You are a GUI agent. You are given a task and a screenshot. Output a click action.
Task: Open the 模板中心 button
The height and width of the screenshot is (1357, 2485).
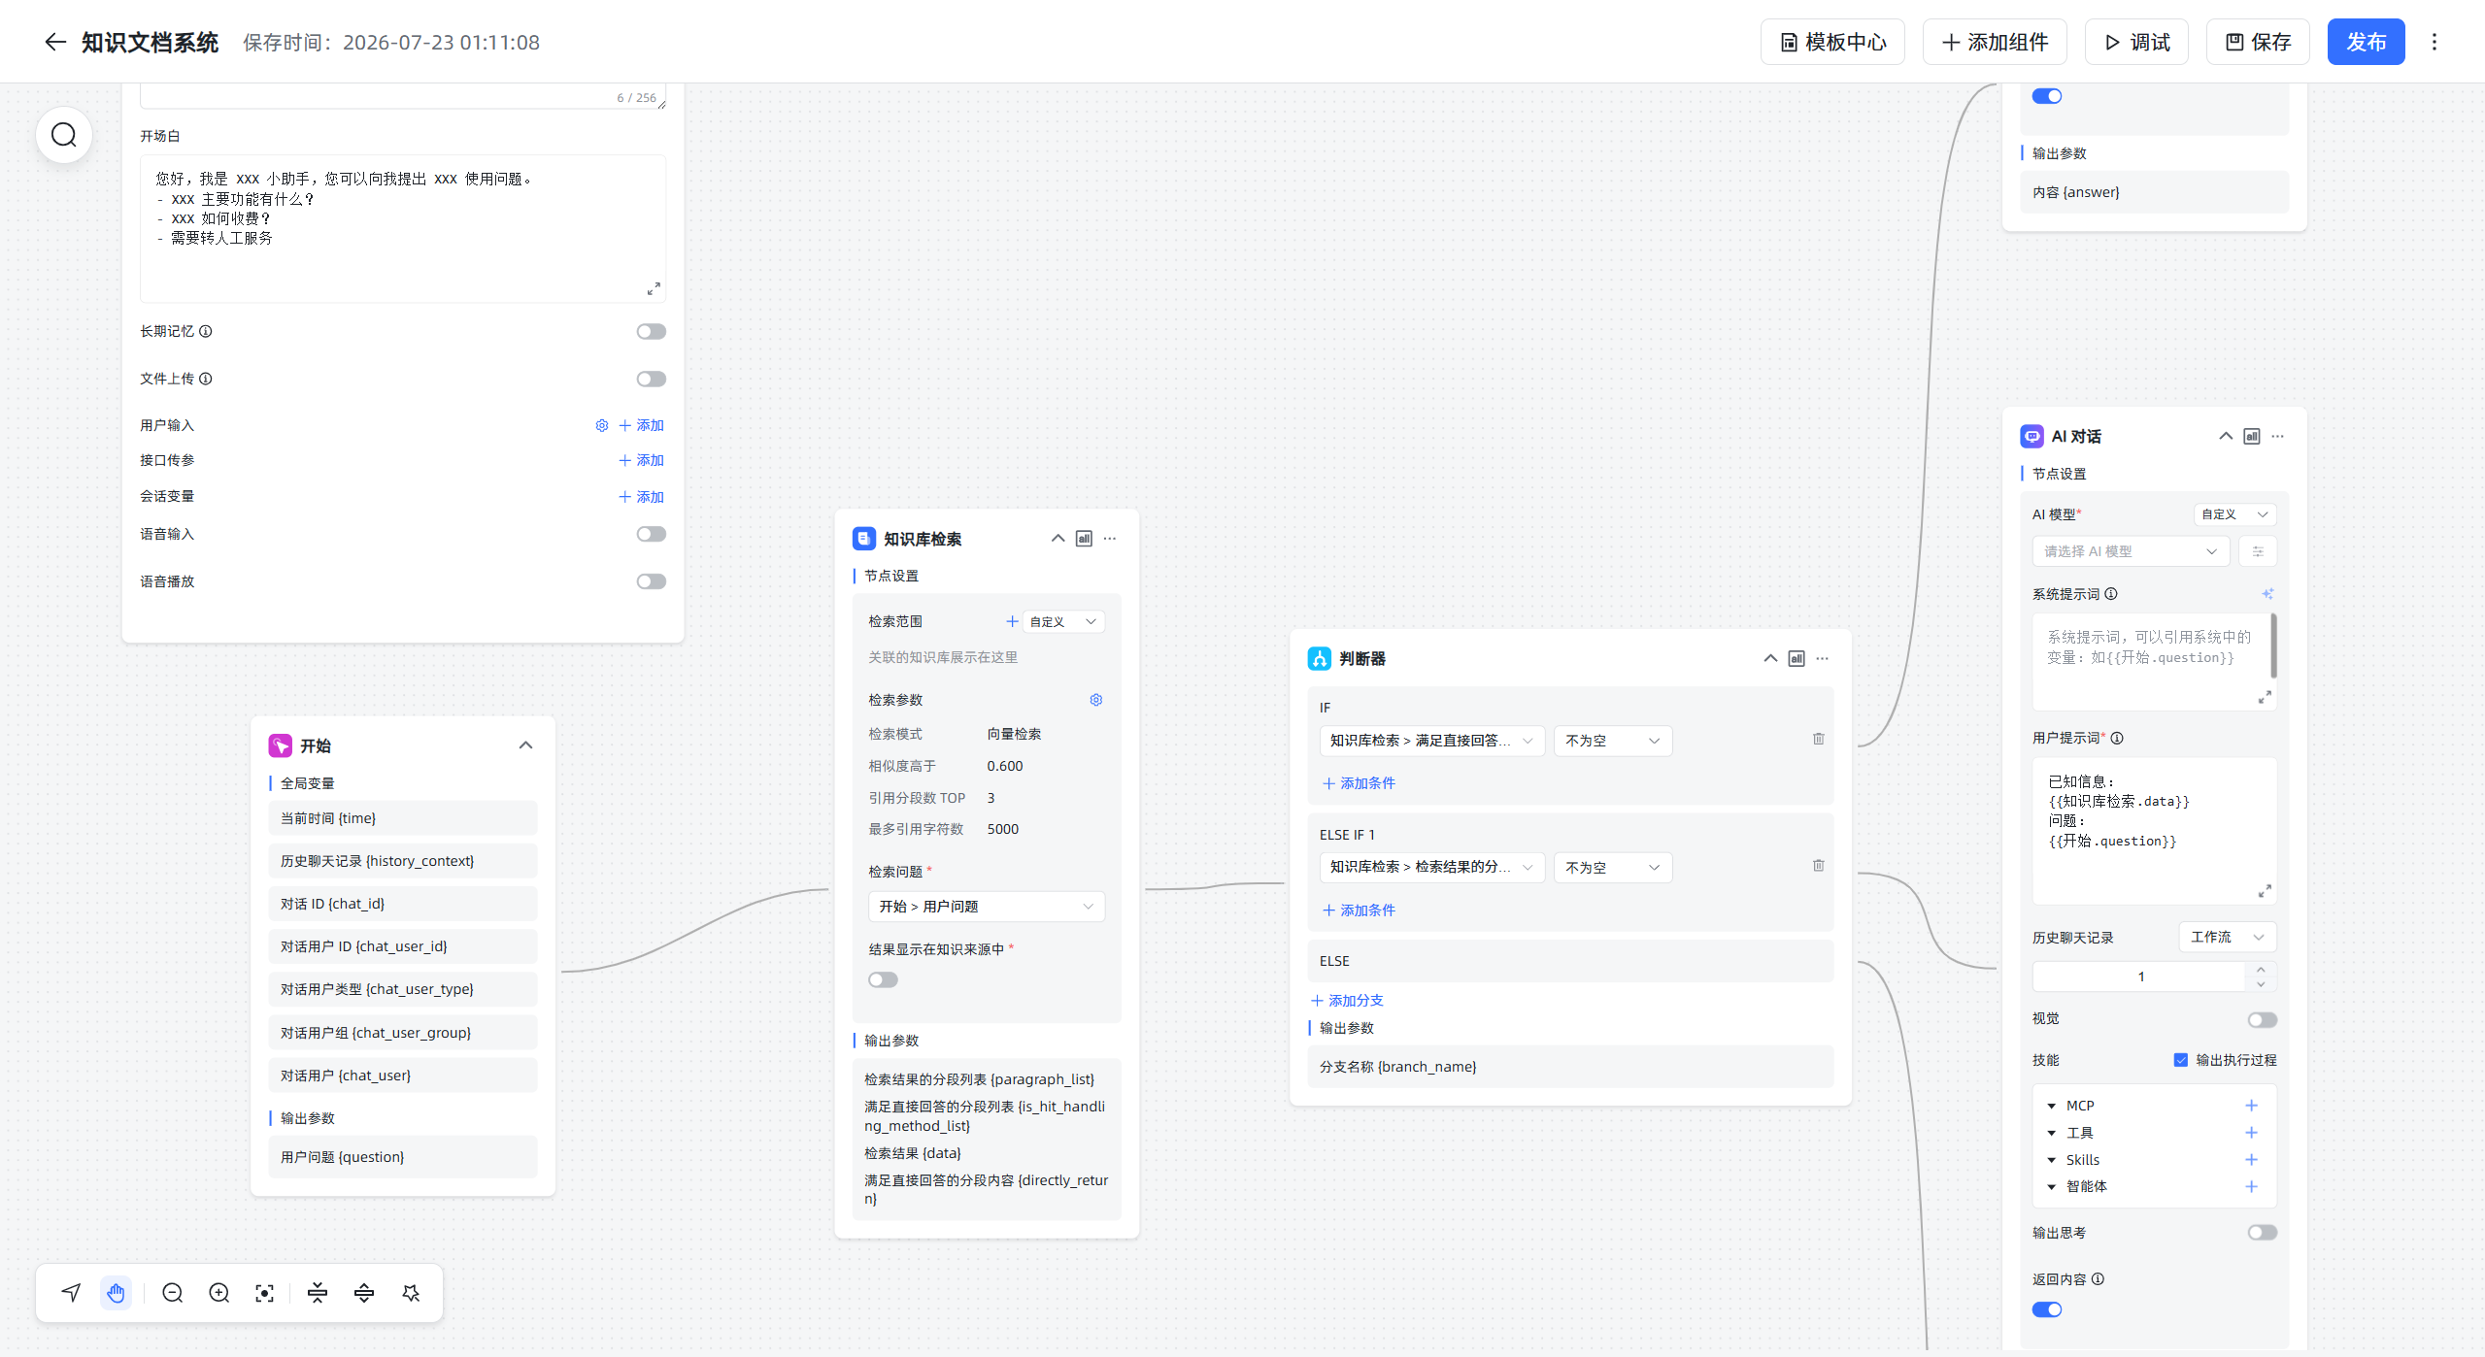pos(1832,42)
